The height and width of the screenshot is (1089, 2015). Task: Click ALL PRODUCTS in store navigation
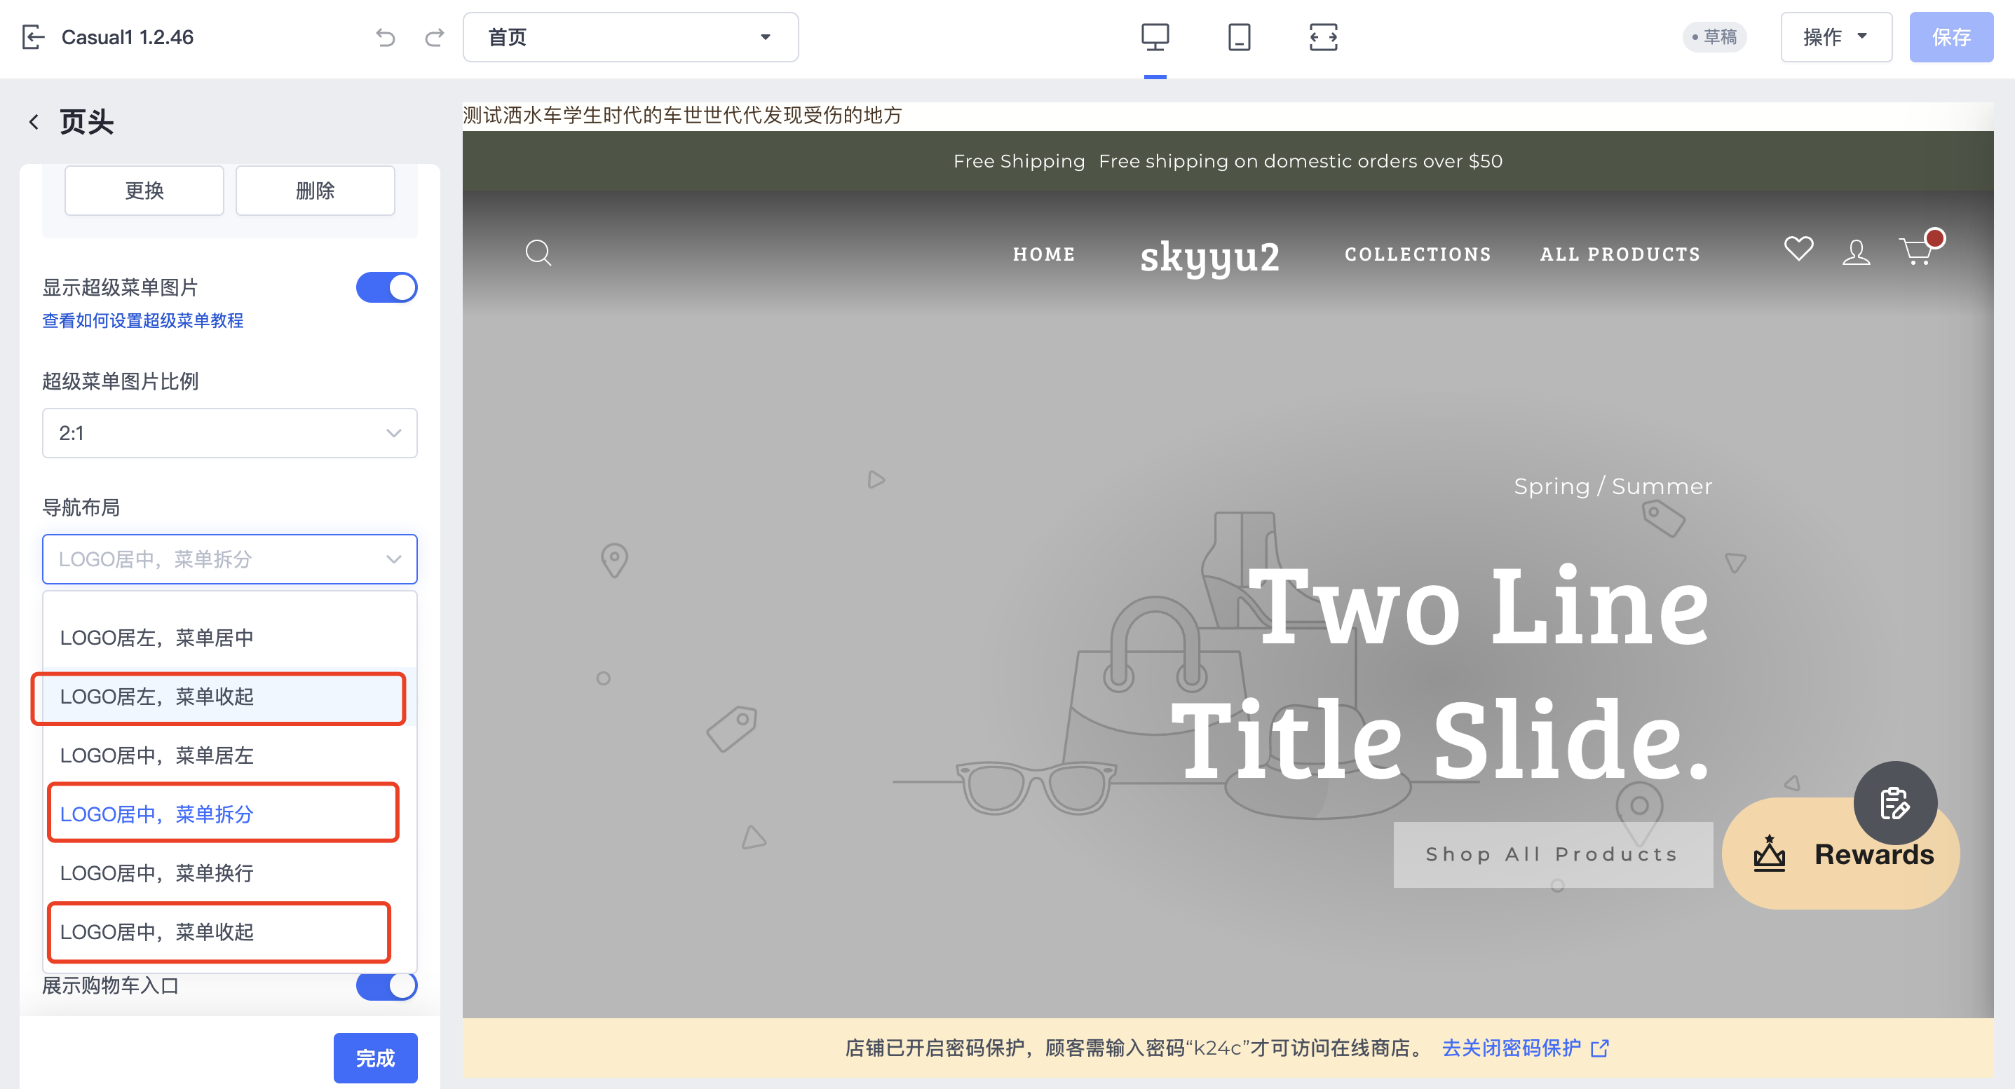point(1620,254)
